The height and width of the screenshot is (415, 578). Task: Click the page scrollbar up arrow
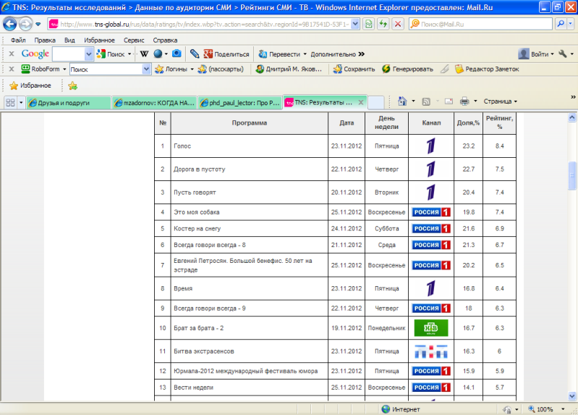click(x=572, y=117)
